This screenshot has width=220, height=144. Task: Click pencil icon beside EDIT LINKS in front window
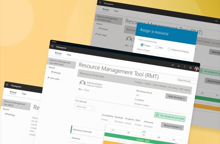[48, 78]
